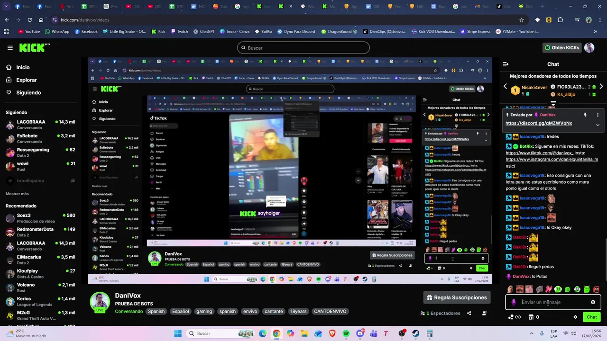Open LACOBRAAA channel in Siguiendo list
607x341 pixels.
point(40,125)
